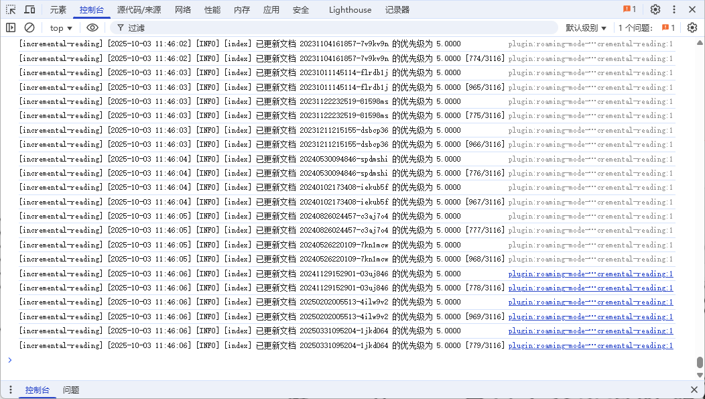705x399 pixels.
Task: Open the 源代码/来源 tab
Action: (x=139, y=9)
